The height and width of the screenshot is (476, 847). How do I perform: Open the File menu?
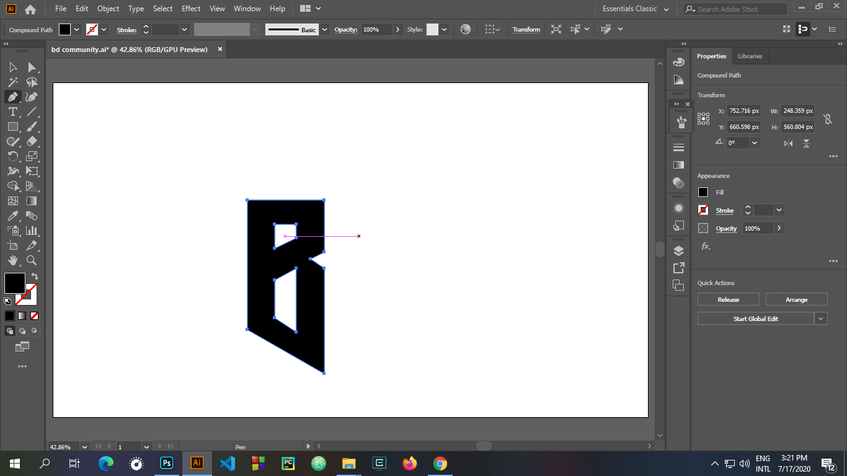coord(61,9)
